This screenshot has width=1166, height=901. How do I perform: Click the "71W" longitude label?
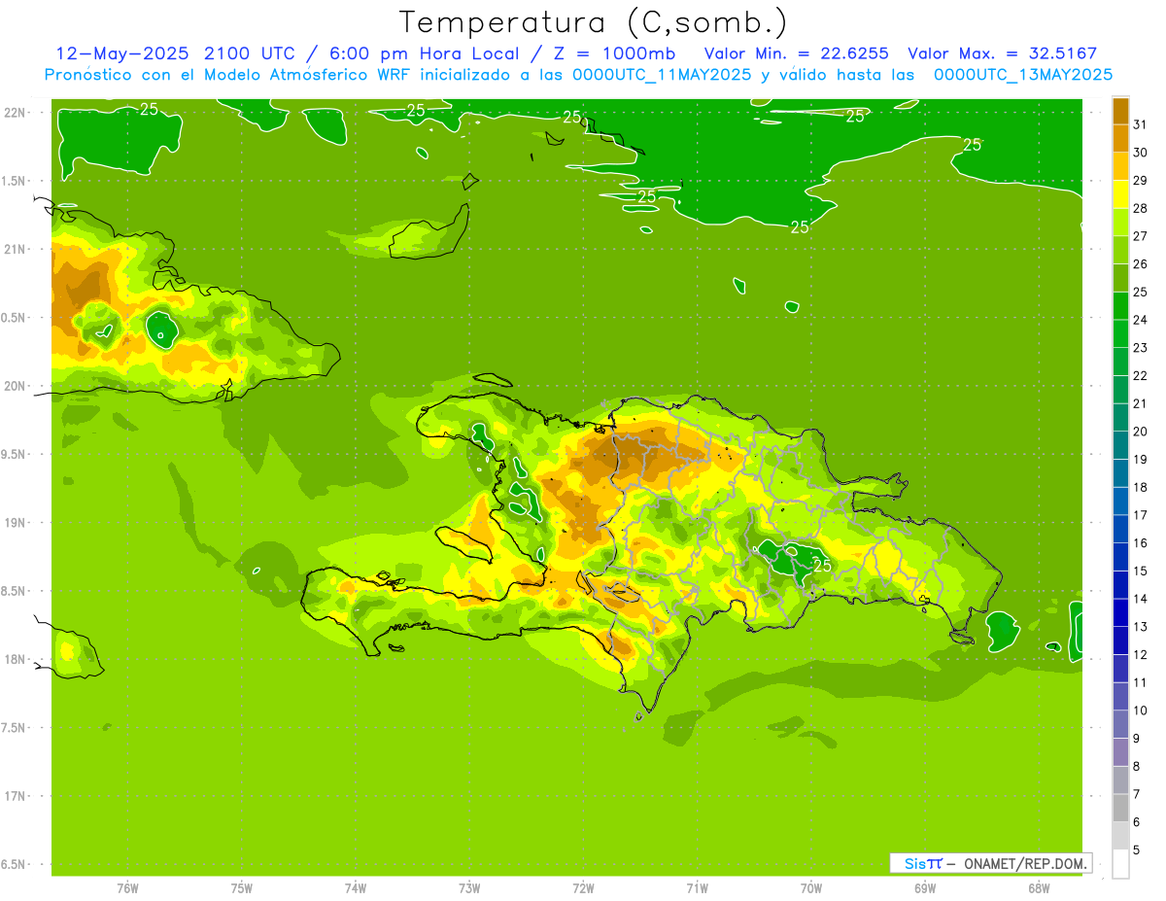[x=697, y=888]
